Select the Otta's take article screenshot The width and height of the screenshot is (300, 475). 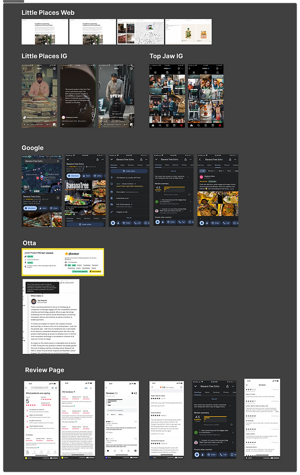coord(51,317)
